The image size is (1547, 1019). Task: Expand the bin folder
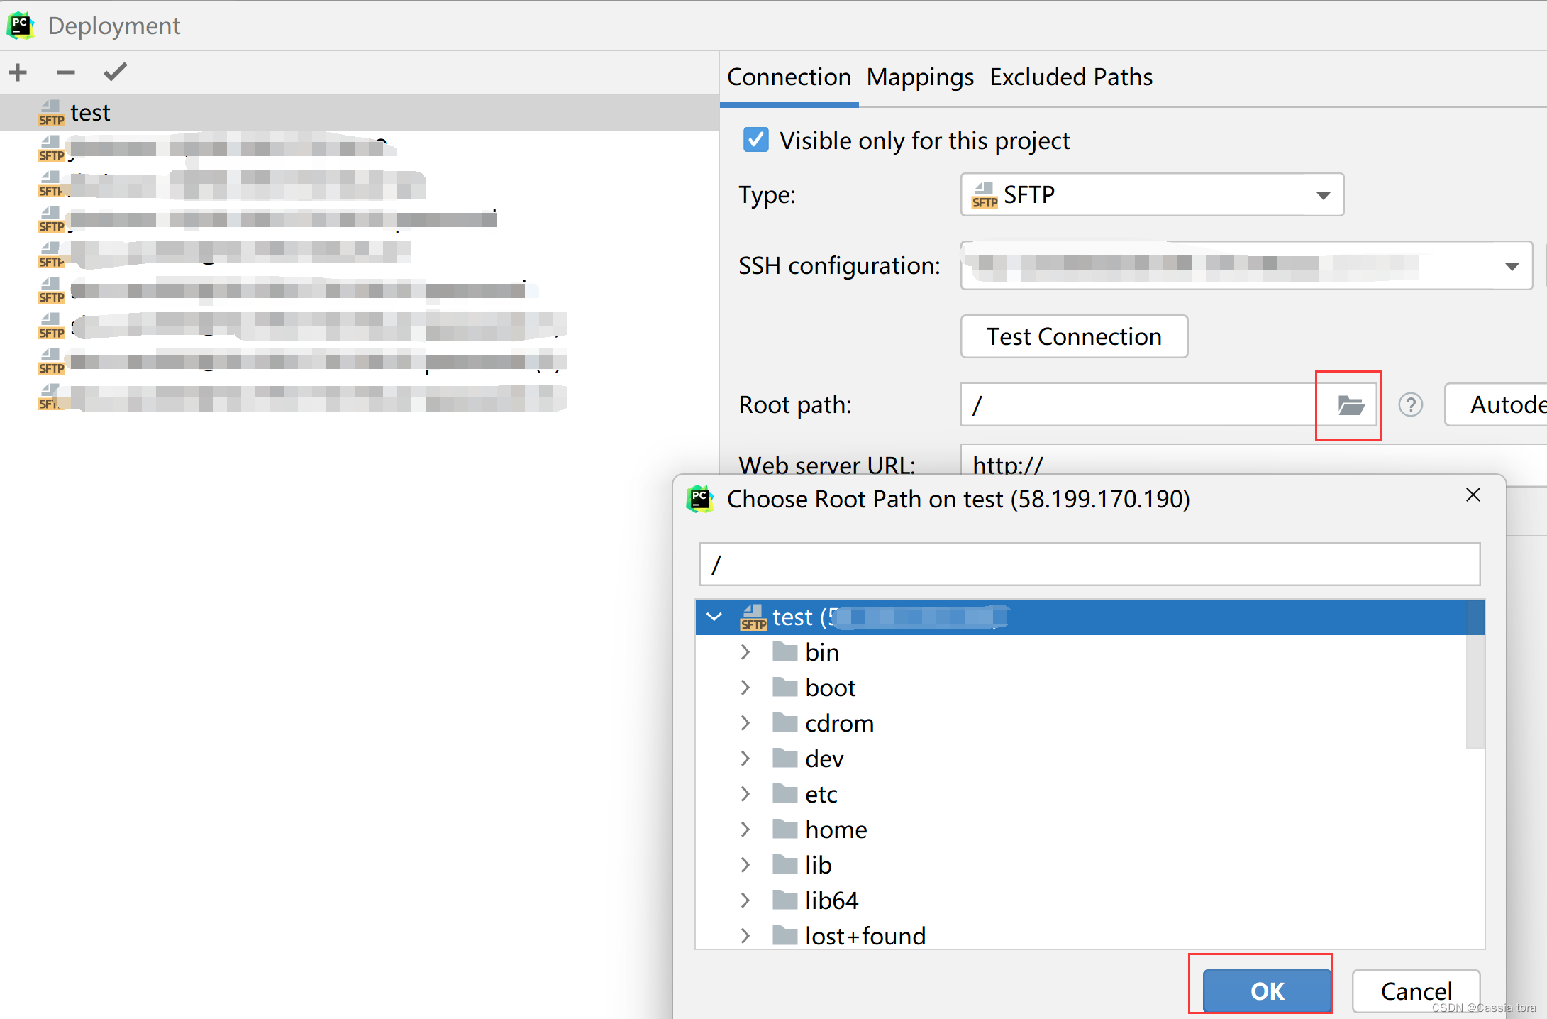[x=745, y=652]
